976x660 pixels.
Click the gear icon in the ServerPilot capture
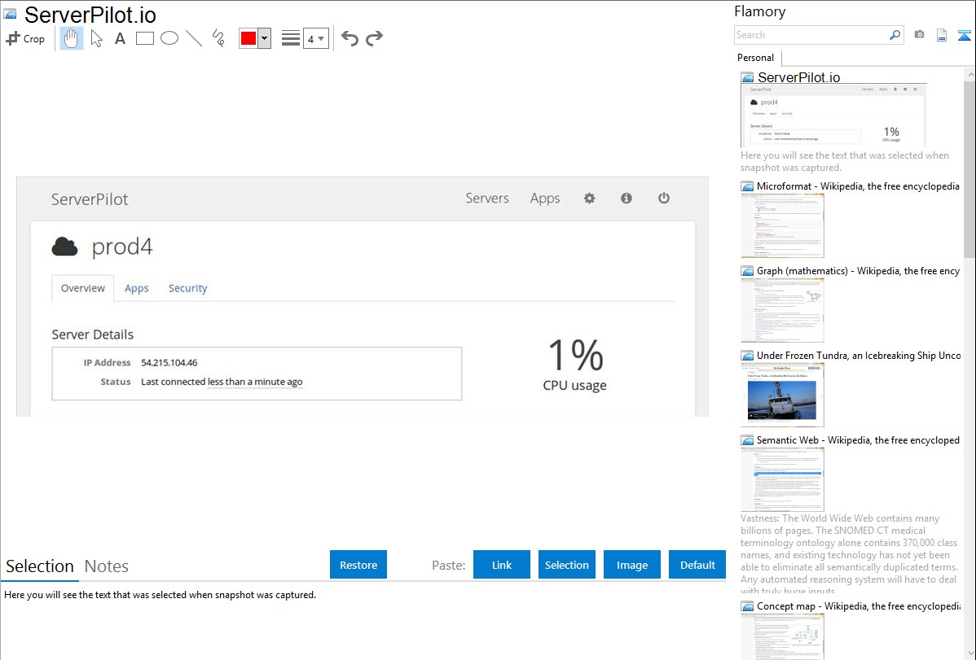tap(590, 198)
